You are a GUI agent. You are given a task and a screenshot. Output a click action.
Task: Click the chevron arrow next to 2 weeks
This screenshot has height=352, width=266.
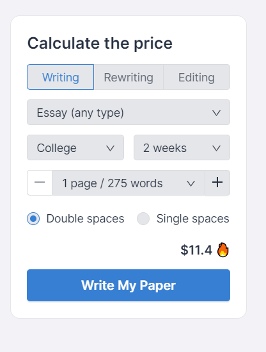(x=216, y=148)
